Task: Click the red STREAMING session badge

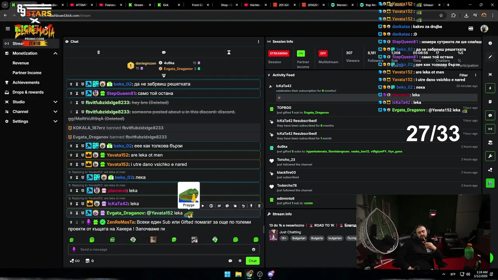Action: coord(279,53)
